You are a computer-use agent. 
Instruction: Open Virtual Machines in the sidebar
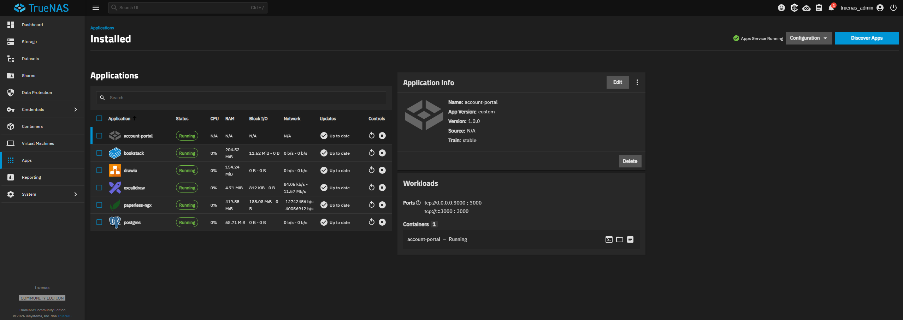click(42, 143)
